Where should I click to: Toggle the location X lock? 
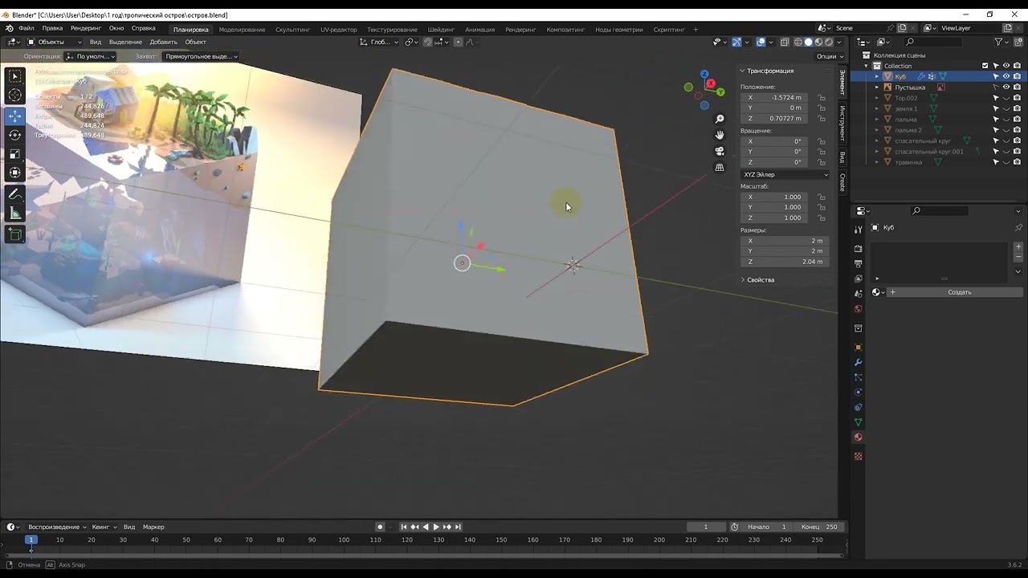(x=821, y=98)
